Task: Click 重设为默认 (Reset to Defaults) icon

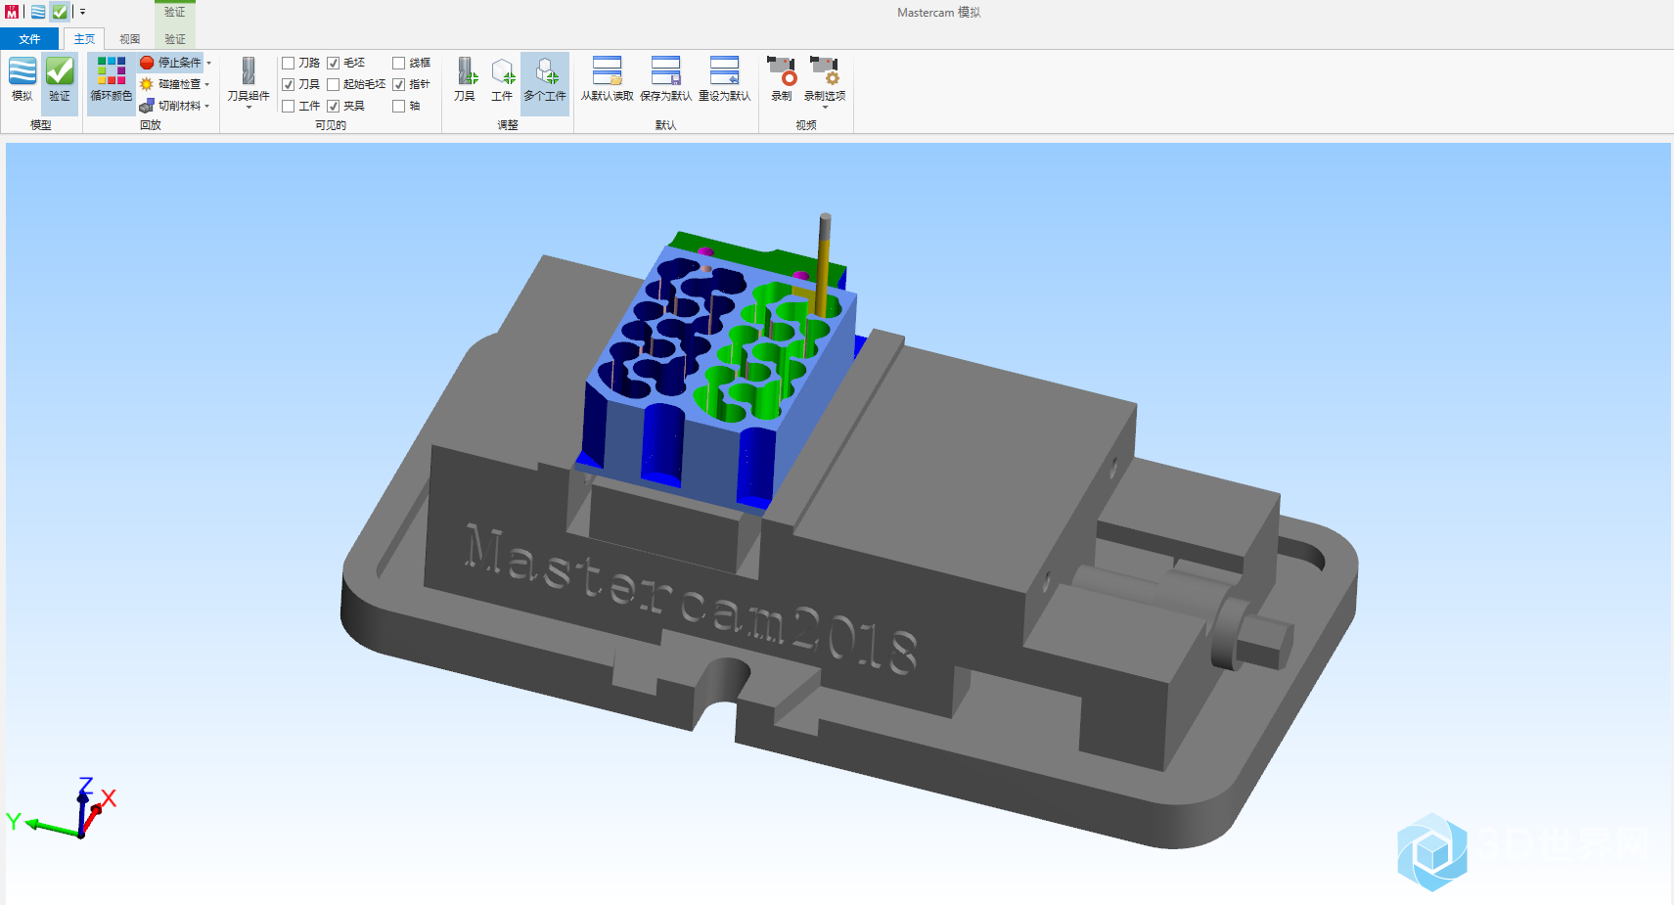Action: 725,71
